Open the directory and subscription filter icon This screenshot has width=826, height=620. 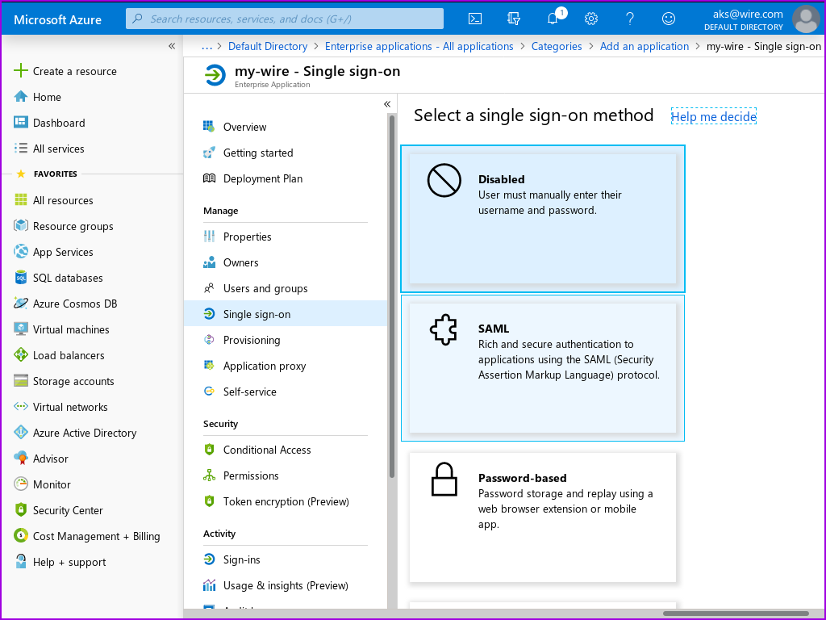514,19
